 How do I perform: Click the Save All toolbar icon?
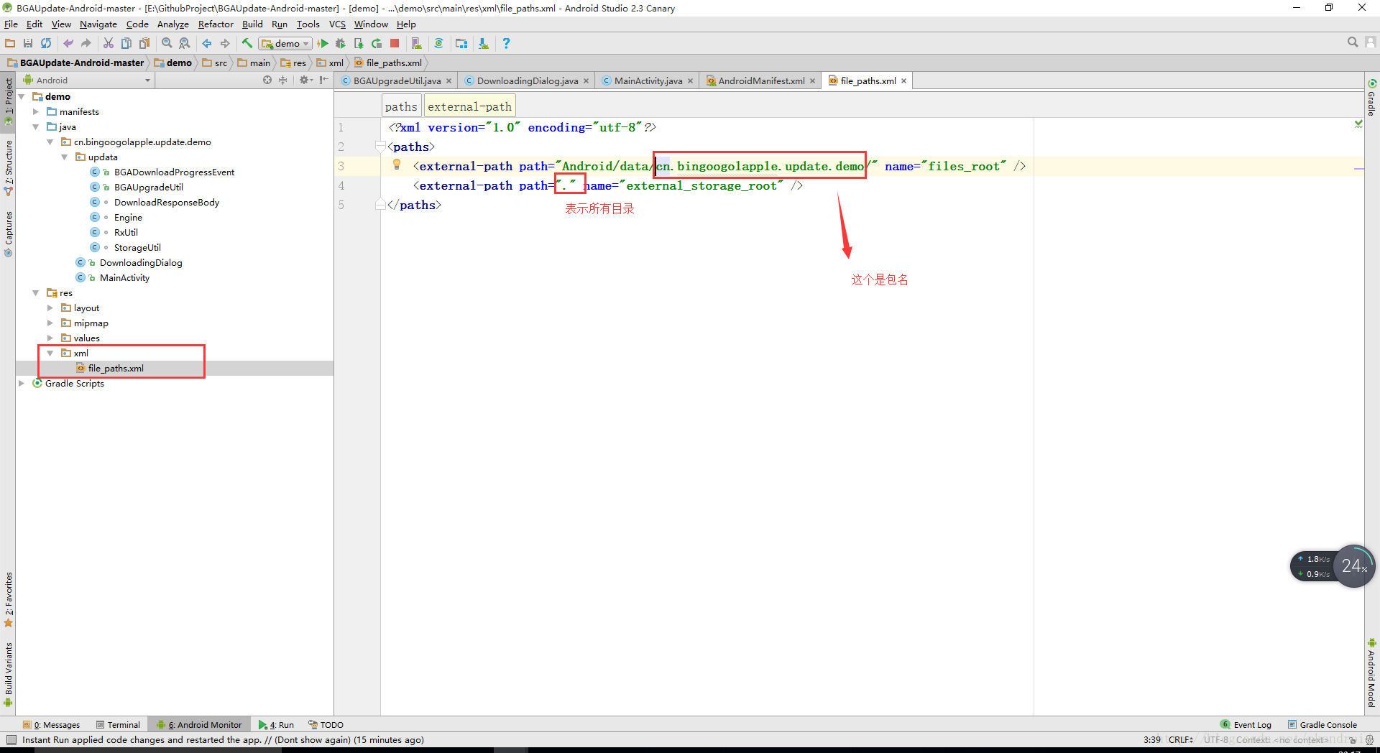click(x=28, y=43)
